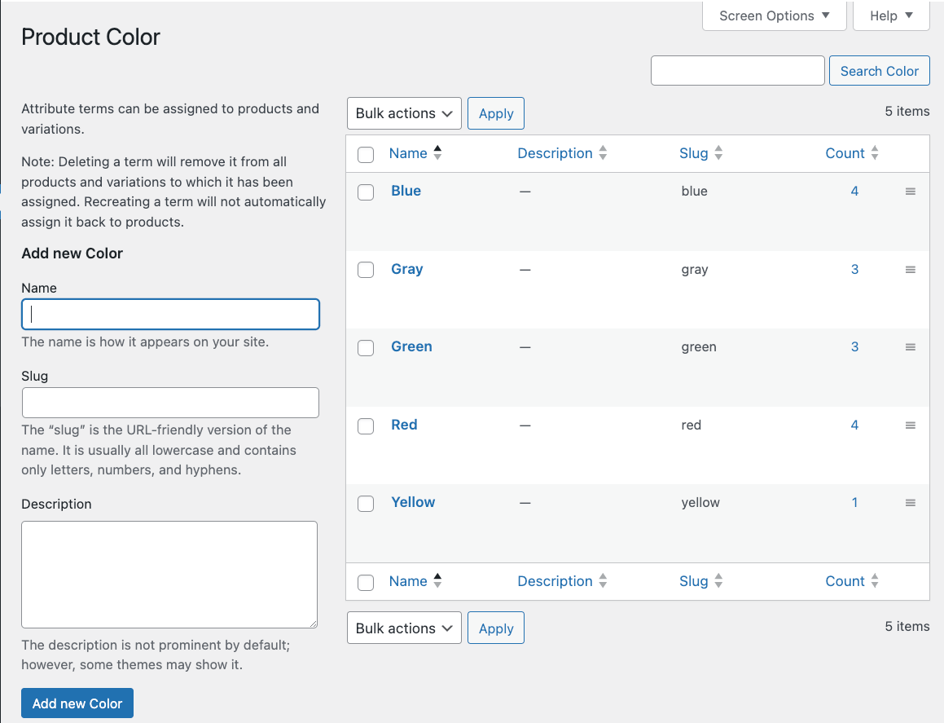Open product count 4 for Blue
The height and width of the screenshot is (723, 944).
pos(854,191)
